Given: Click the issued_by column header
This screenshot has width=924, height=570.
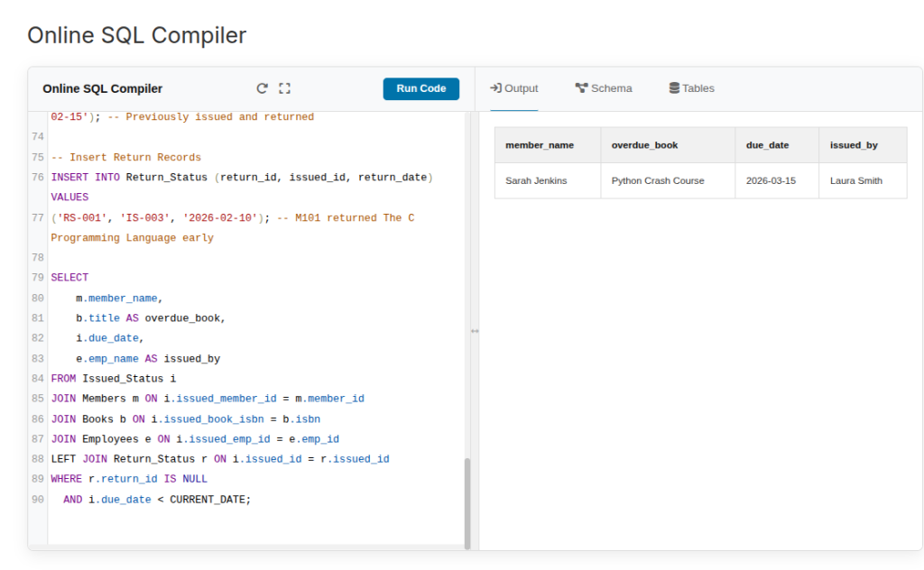Looking at the screenshot, I should click(854, 145).
